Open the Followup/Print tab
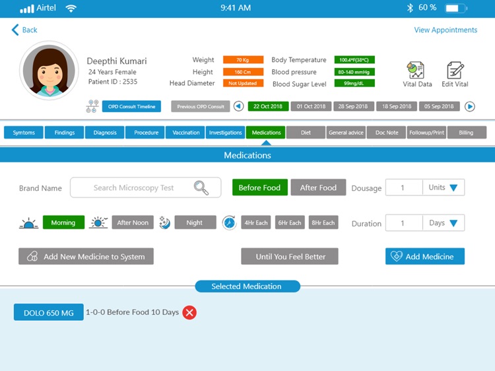This screenshot has height=371, width=495. pyautogui.click(x=426, y=133)
